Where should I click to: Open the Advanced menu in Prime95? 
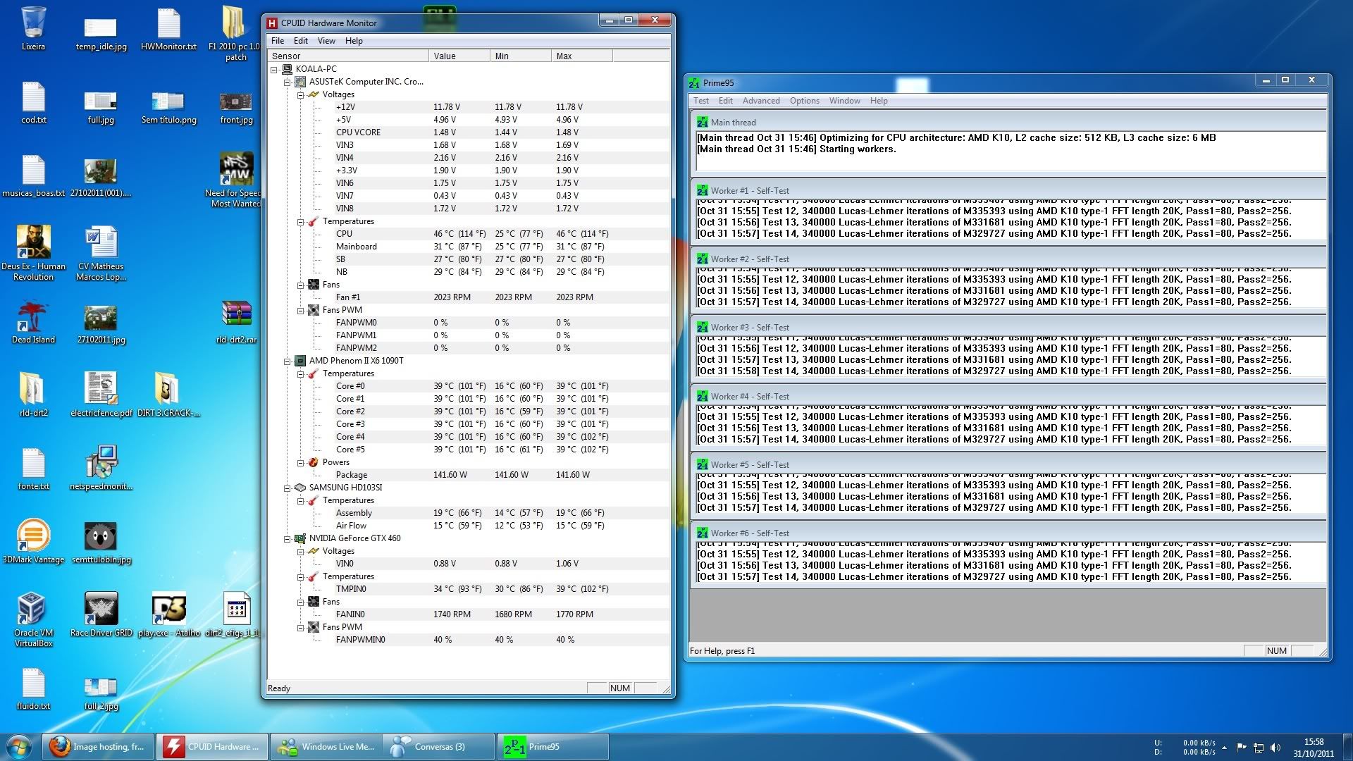(x=760, y=101)
